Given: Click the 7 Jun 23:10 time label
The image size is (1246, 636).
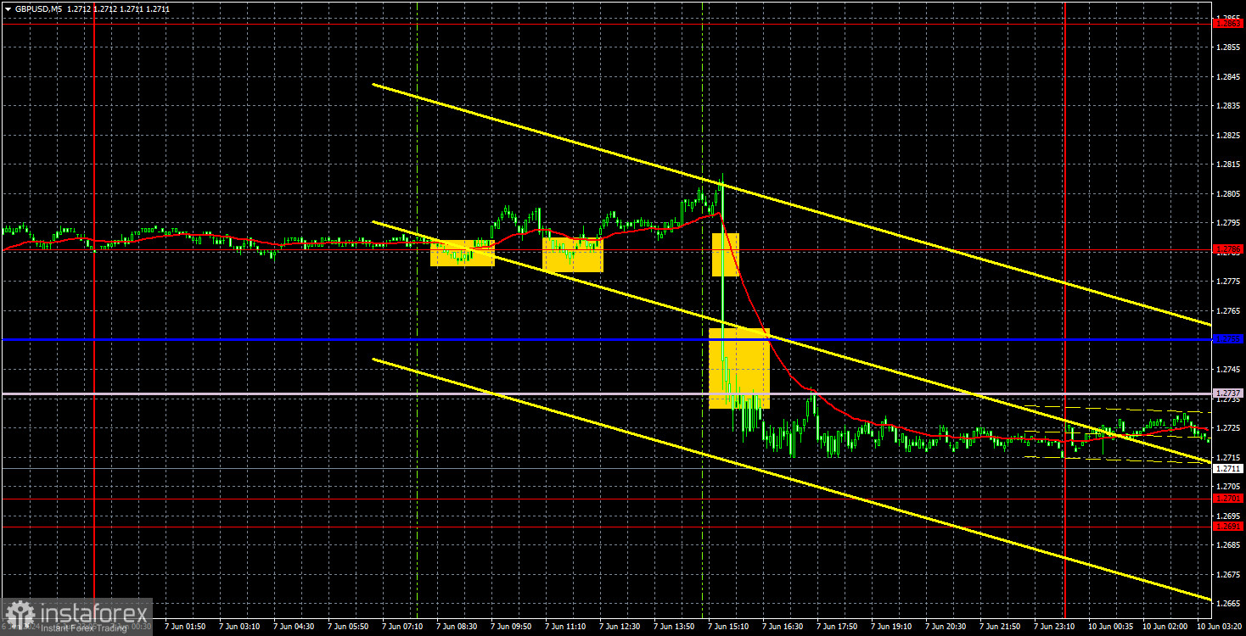Looking at the screenshot, I should (x=1055, y=627).
